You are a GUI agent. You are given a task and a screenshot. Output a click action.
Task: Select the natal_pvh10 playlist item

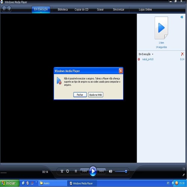pyautogui.click(x=148, y=59)
